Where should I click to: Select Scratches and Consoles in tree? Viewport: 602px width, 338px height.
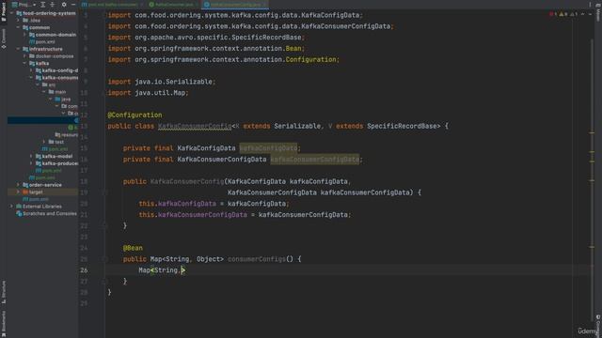click(46, 213)
